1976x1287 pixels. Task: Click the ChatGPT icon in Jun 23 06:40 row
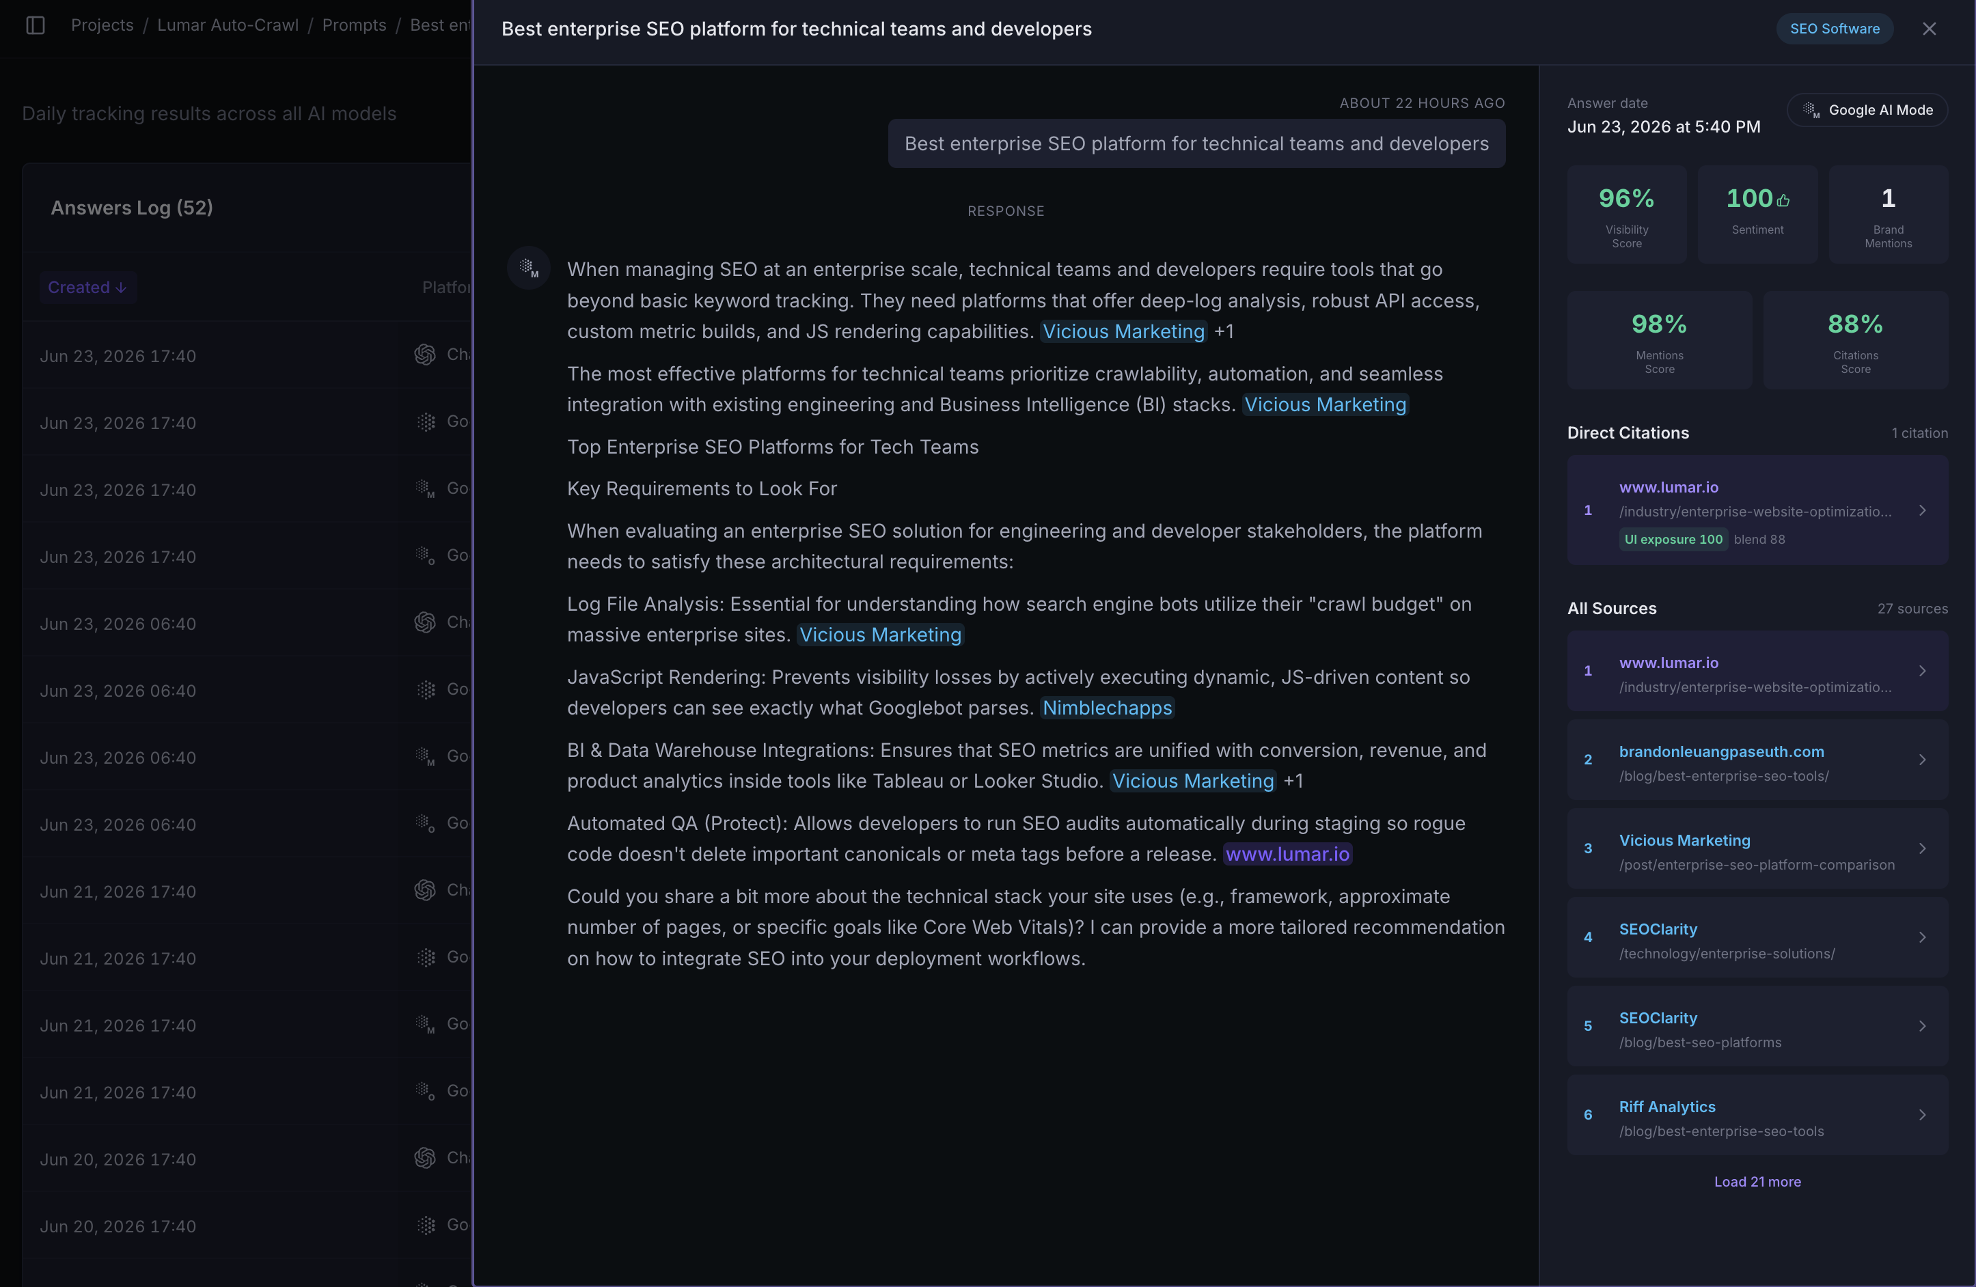[x=425, y=622]
